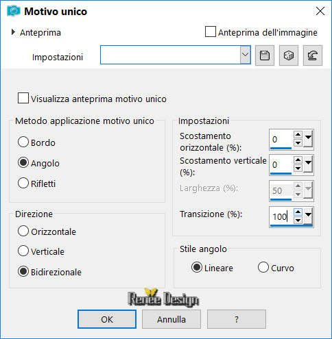
Task: Click the Annulla button
Action: pyautogui.click(x=171, y=319)
